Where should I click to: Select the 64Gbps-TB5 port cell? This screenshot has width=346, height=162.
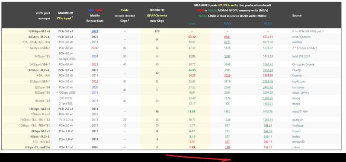(42, 57)
